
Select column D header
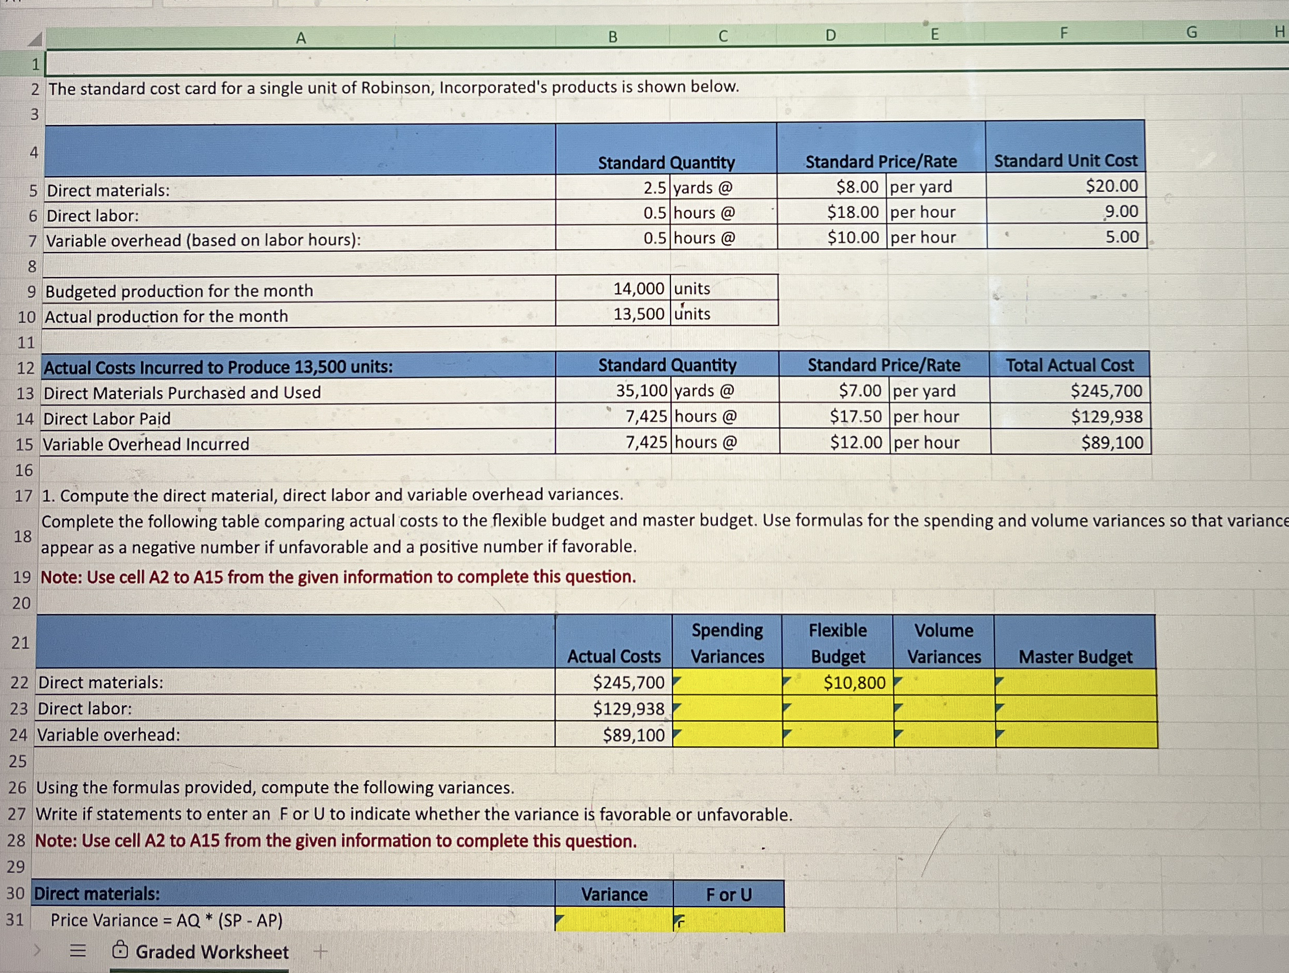pos(831,35)
